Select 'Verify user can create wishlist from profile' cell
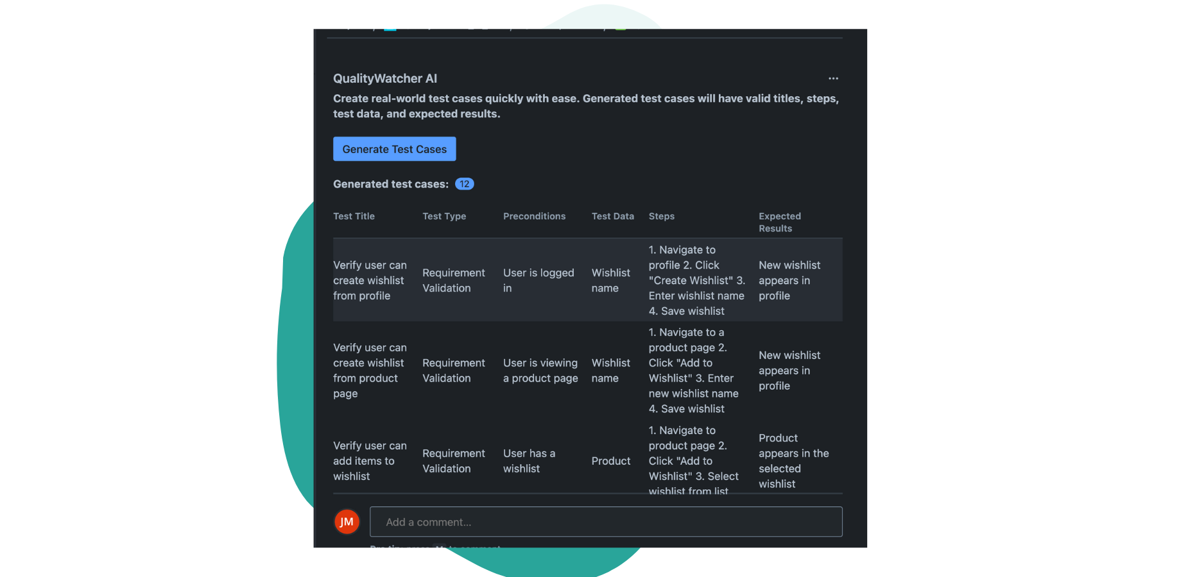This screenshot has height=577, width=1181. pyautogui.click(x=370, y=280)
